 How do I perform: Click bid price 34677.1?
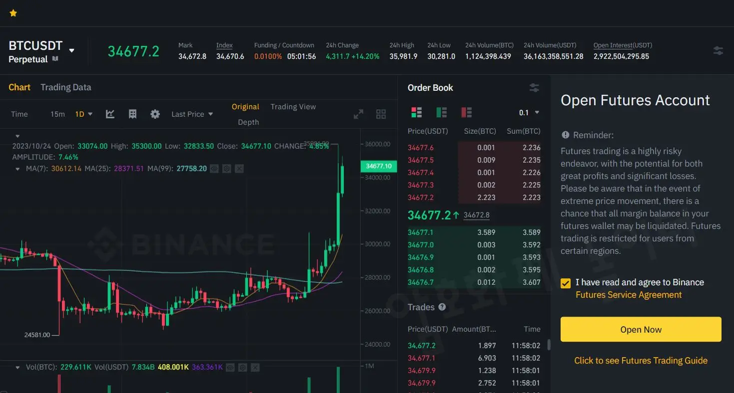click(421, 232)
